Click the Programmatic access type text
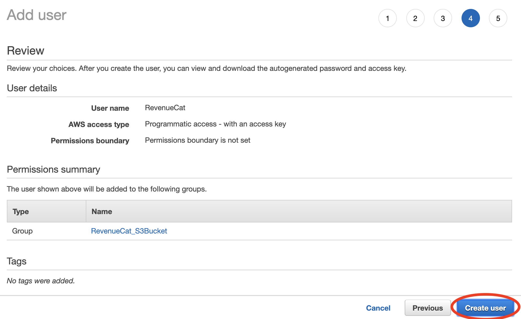The image size is (521, 319). (215, 124)
